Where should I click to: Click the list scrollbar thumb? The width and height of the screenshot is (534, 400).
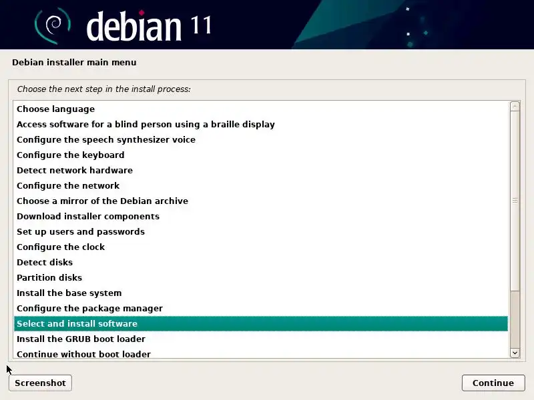(x=515, y=201)
